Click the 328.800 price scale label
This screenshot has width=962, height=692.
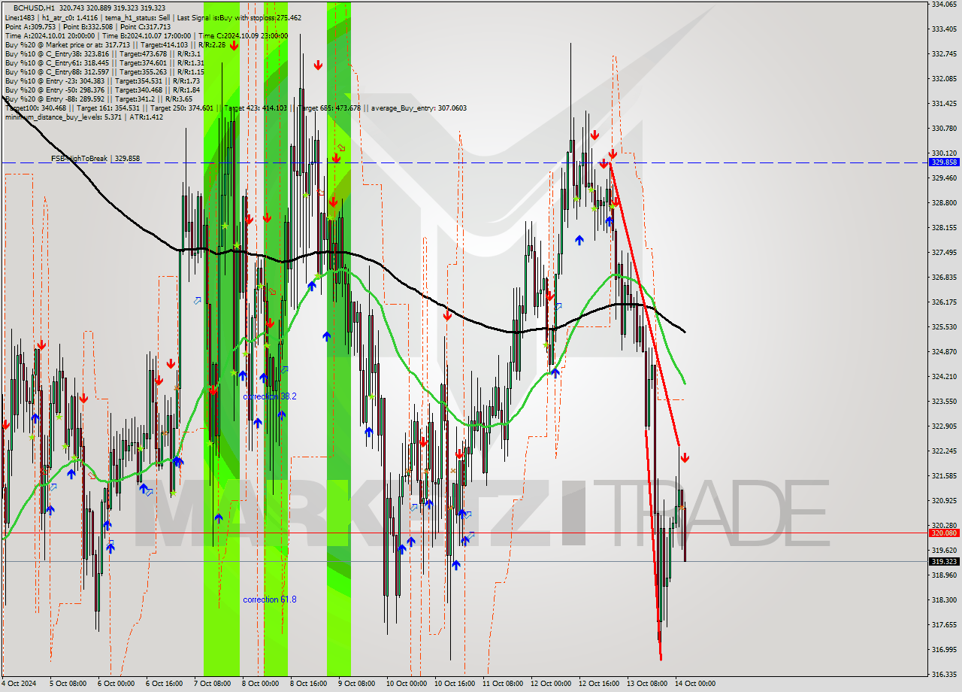(x=944, y=202)
